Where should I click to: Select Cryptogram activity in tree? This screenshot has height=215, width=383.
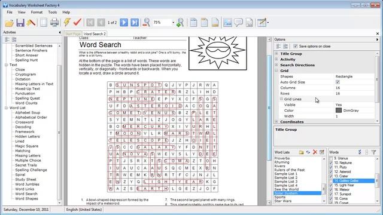(25, 74)
